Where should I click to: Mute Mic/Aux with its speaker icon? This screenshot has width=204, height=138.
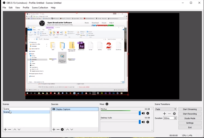(143, 113)
